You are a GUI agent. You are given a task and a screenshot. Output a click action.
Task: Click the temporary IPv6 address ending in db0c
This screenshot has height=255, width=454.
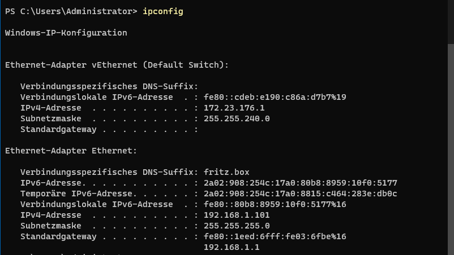300,194
